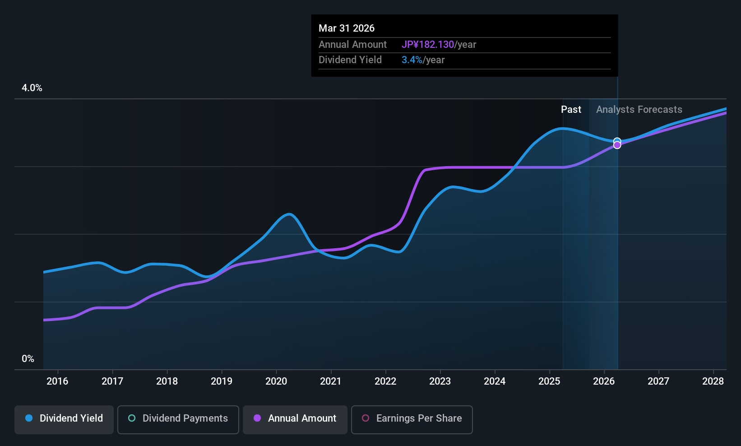Screen dimensions: 741x446
Task: Click the 3.4%/year dividend yield value
Action: [423, 60]
